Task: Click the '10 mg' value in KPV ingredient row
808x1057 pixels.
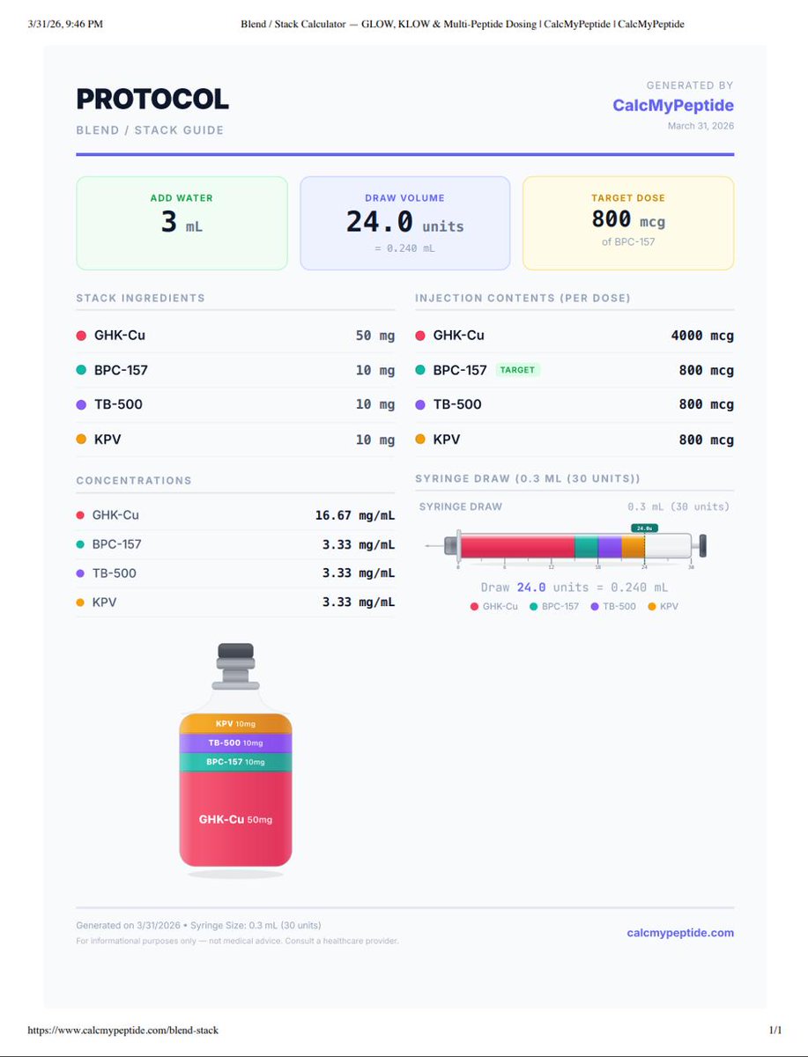Action: coord(375,440)
